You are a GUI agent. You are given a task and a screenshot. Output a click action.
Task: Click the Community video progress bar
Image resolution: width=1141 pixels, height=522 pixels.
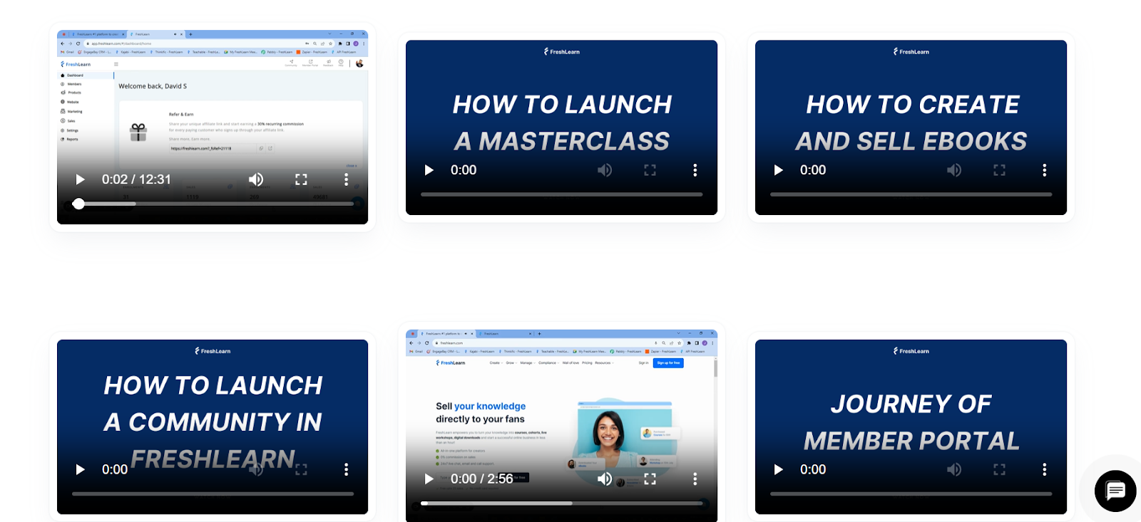[213, 494]
